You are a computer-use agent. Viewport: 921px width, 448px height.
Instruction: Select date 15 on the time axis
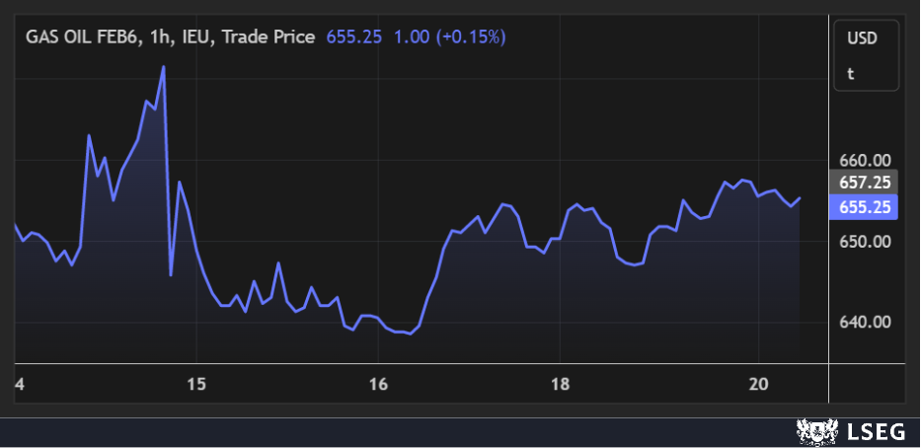click(196, 383)
